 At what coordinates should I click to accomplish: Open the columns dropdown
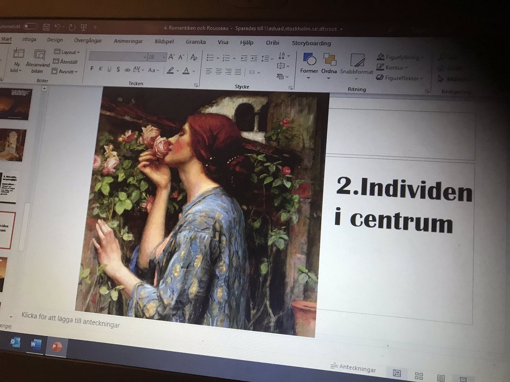tap(254, 72)
